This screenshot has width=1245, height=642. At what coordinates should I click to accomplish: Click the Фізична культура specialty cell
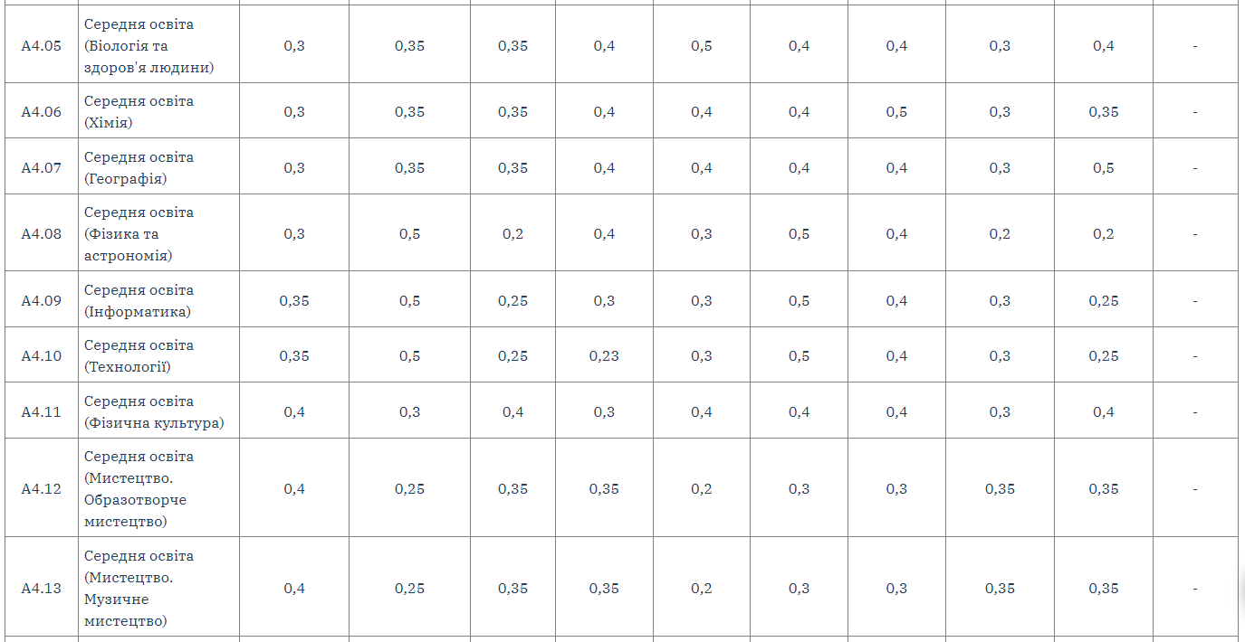point(159,411)
